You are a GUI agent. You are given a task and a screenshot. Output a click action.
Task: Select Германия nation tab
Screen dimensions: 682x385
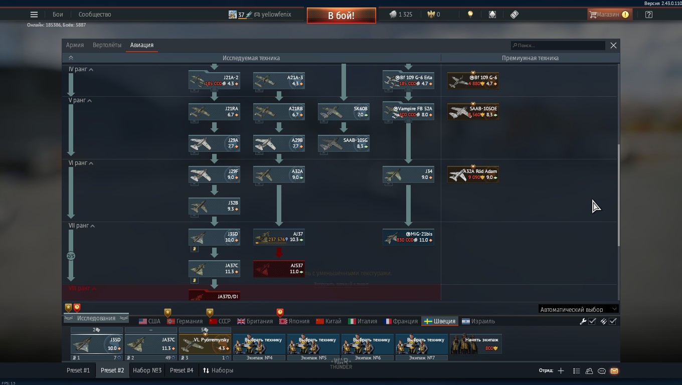pos(185,321)
